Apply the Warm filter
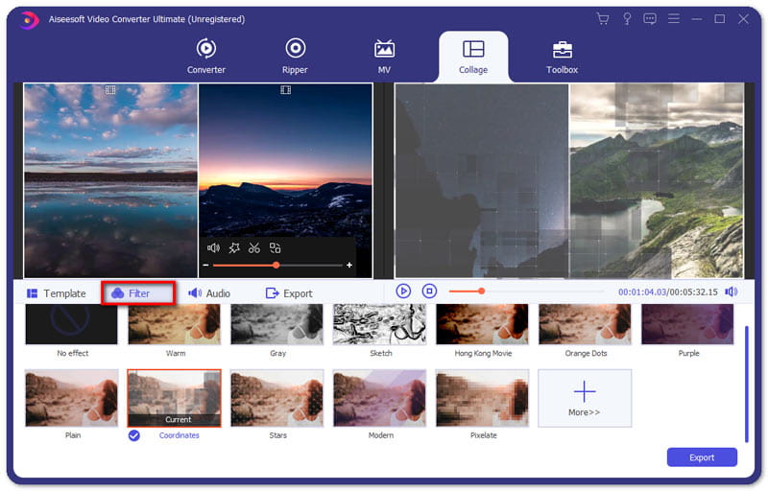The image size is (768, 491). point(174,324)
